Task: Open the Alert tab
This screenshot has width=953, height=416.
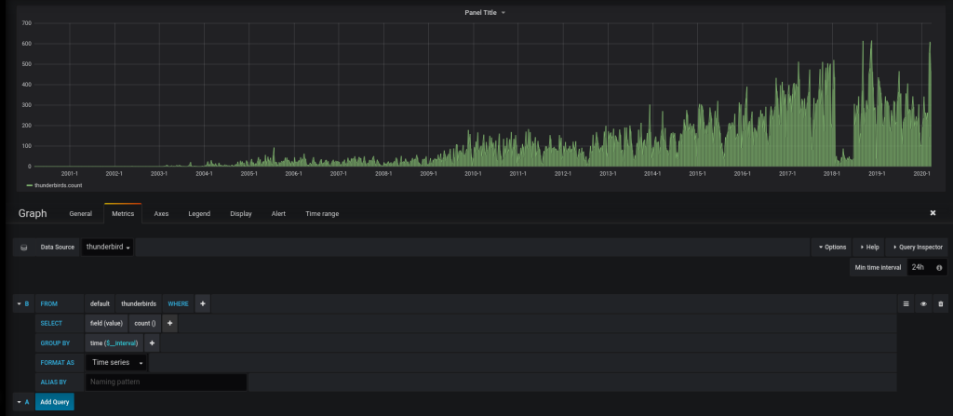Action: [x=278, y=213]
